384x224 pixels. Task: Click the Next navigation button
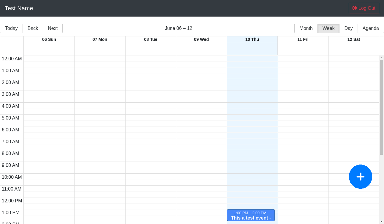(x=53, y=28)
